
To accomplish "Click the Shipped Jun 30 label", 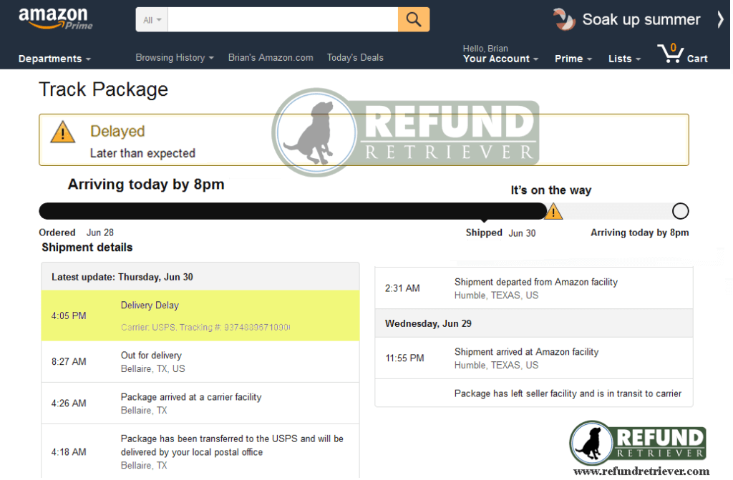I will (500, 232).
